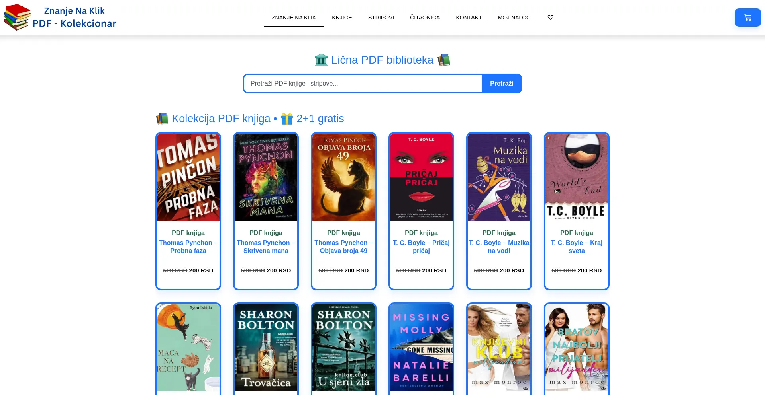Open the Književni klub milijardera cover
This screenshot has height=395, width=765.
click(x=499, y=348)
